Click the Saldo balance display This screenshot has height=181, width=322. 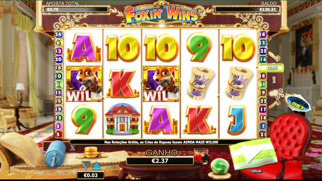point(247,9)
